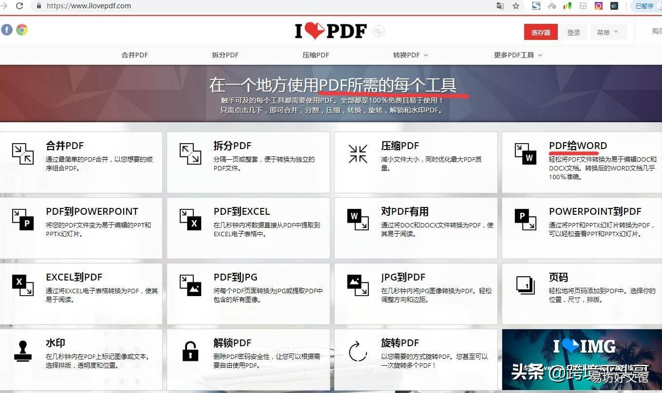Click the dark 'c' extension icon
Screen dimensions: 662x393
[614, 6]
